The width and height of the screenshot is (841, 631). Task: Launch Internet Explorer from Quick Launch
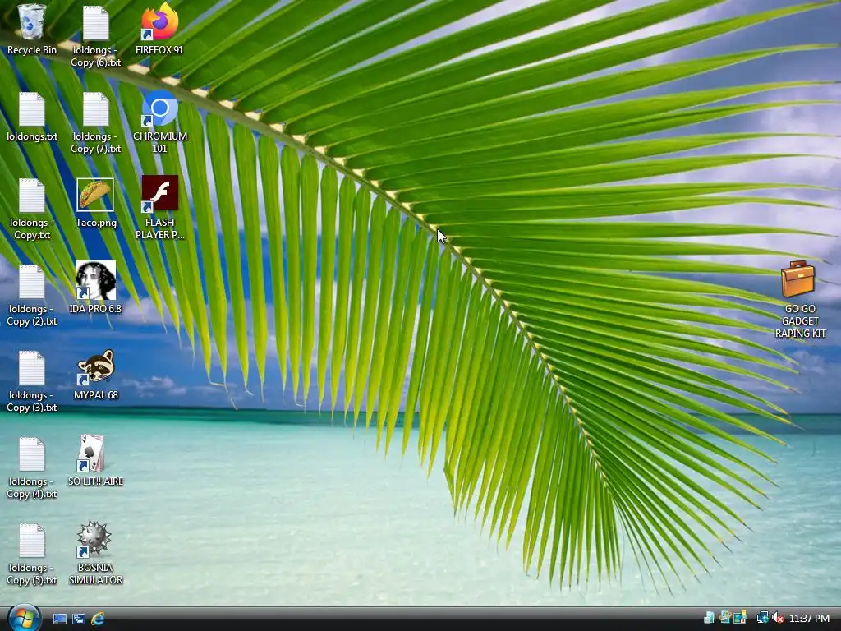point(98,619)
